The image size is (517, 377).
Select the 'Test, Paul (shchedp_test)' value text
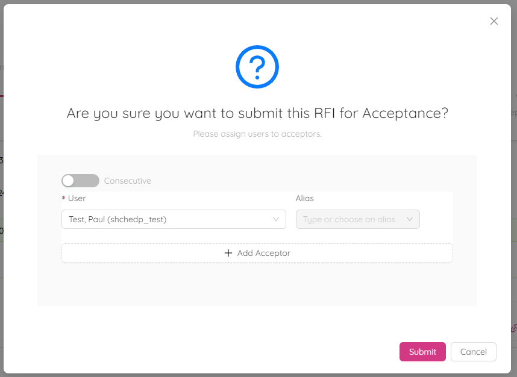tap(117, 219)
